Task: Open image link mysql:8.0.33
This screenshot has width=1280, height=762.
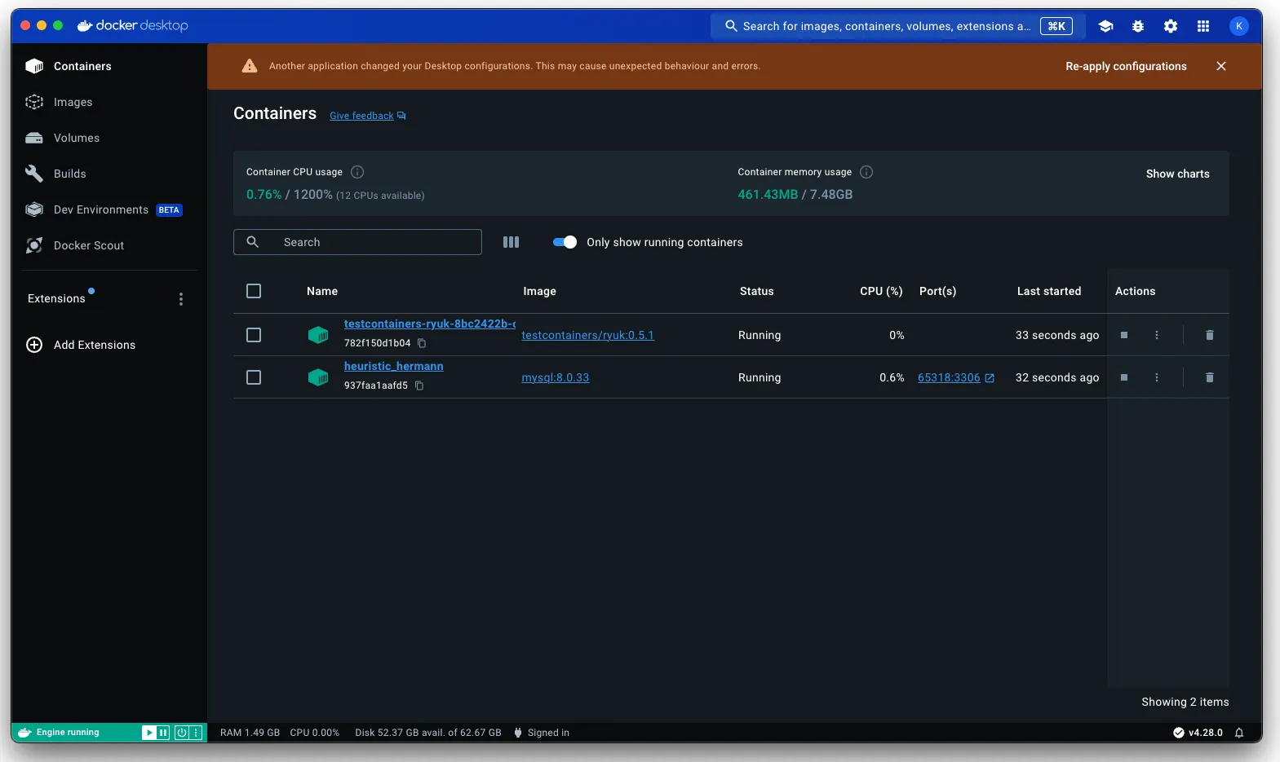Action: (556, 377)
